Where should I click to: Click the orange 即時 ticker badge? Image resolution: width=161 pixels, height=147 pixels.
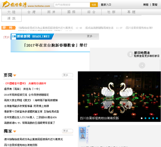[8, 28]
